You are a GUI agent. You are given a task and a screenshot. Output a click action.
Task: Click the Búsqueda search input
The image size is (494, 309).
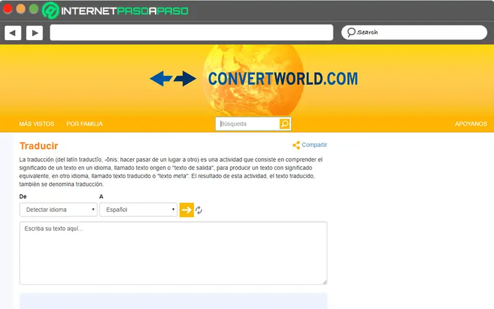point(248,124)
